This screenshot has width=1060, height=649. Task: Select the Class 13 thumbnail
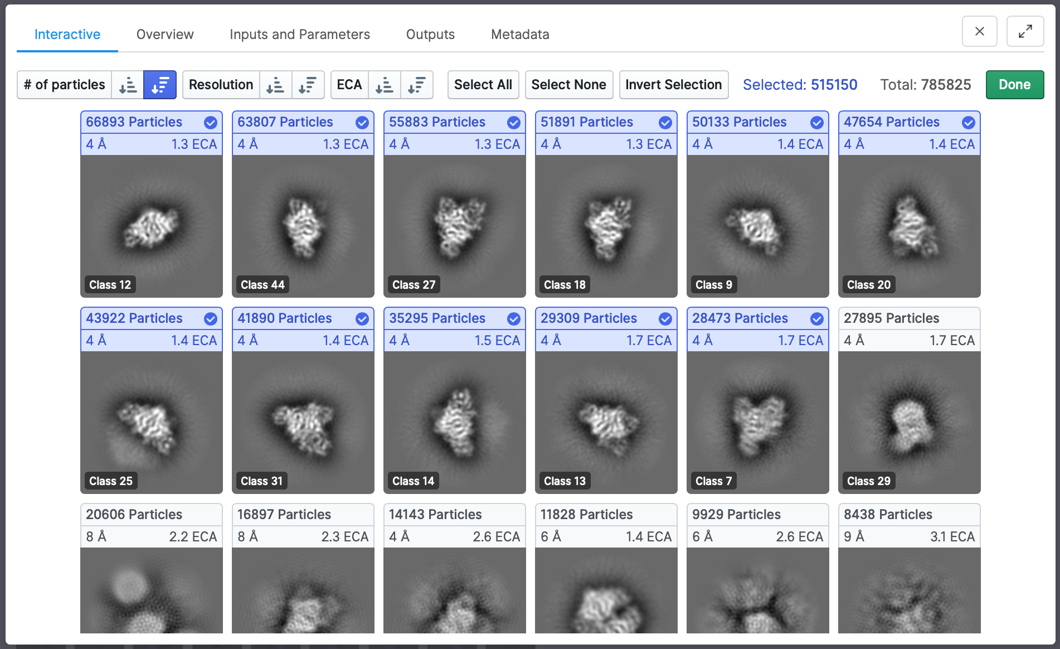click(x=606, y=423)
